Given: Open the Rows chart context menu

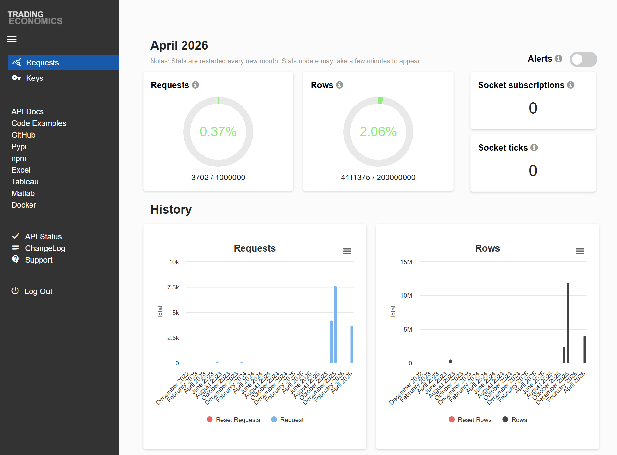Looking at the screenshot, I should pyautogui.click(x=580, y=251).
